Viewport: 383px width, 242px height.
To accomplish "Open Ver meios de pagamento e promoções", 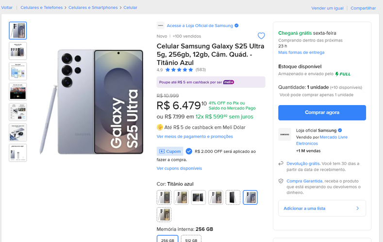I will coord(195,136).
